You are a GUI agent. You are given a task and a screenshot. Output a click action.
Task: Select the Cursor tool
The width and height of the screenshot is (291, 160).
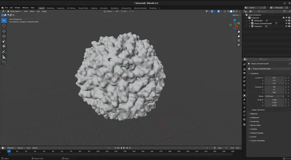click(4, 25)
